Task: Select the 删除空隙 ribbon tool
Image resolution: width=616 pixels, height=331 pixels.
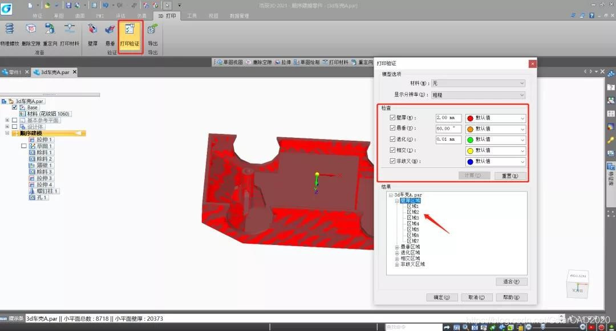Action: click(x=31, y=34)
